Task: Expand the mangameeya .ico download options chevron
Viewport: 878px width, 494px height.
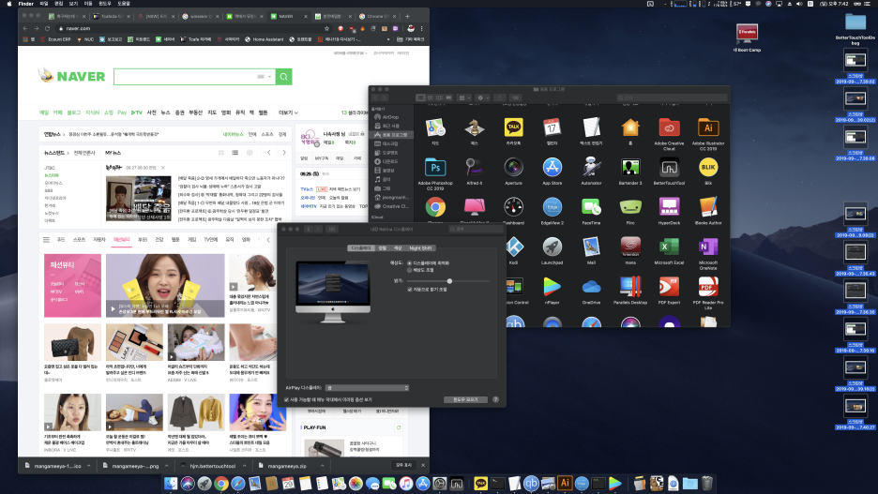Action: [88, 466]
